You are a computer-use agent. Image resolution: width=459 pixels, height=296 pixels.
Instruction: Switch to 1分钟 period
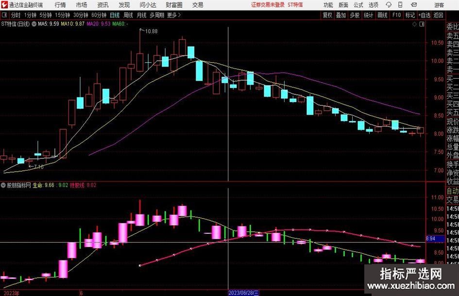[30, 15]
